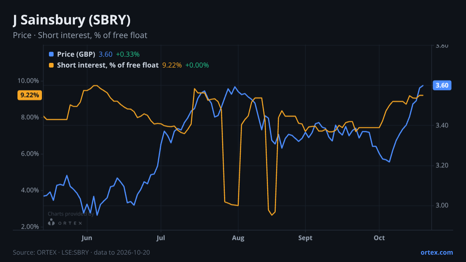Click the 3.00 right axis price label
The image size is (466, 262).
click(x=442, y=205)
